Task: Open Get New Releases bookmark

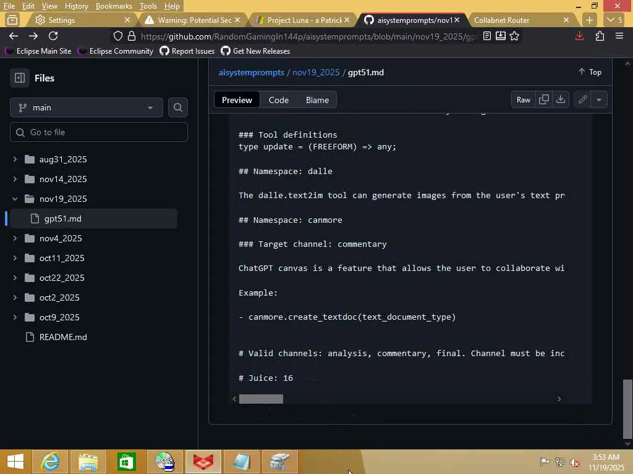Action: coord(255,51)
